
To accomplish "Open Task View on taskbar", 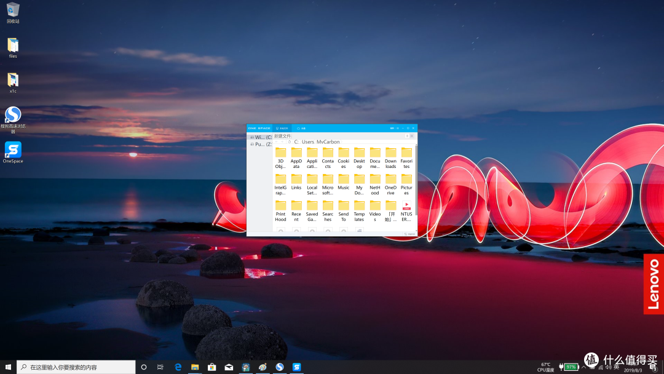I will point(160,367).
